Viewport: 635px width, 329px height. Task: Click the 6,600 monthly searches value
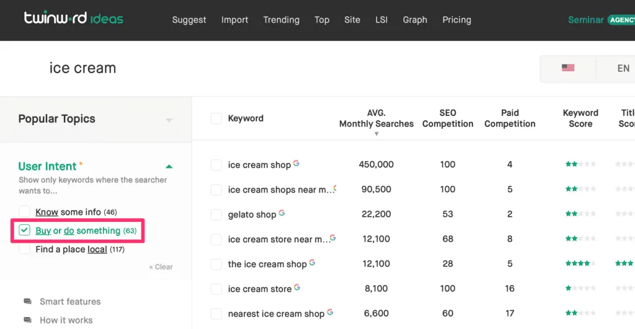[376, 314]
